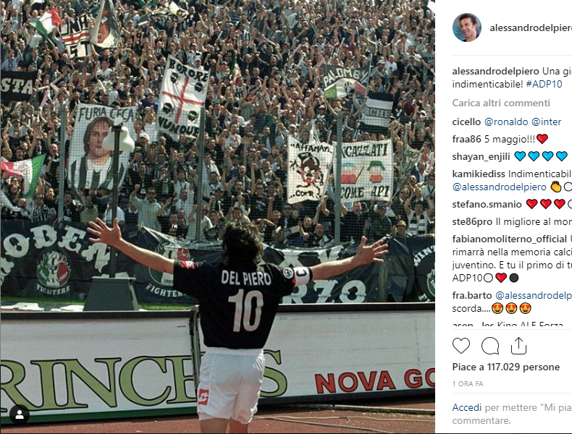Open fra.barto commenter profile
Image resolution: width=572 pixels, height=434 pixels.
pos(471,295)
